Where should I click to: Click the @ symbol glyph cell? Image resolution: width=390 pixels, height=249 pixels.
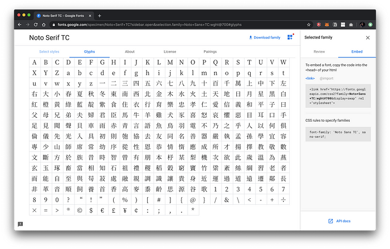[x=193, y=200]
